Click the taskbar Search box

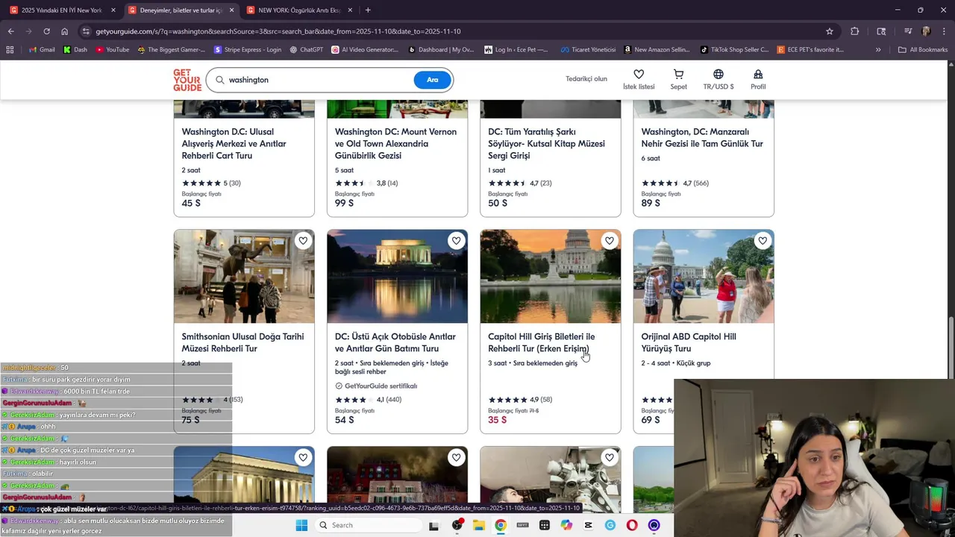[x=367, y=525]
